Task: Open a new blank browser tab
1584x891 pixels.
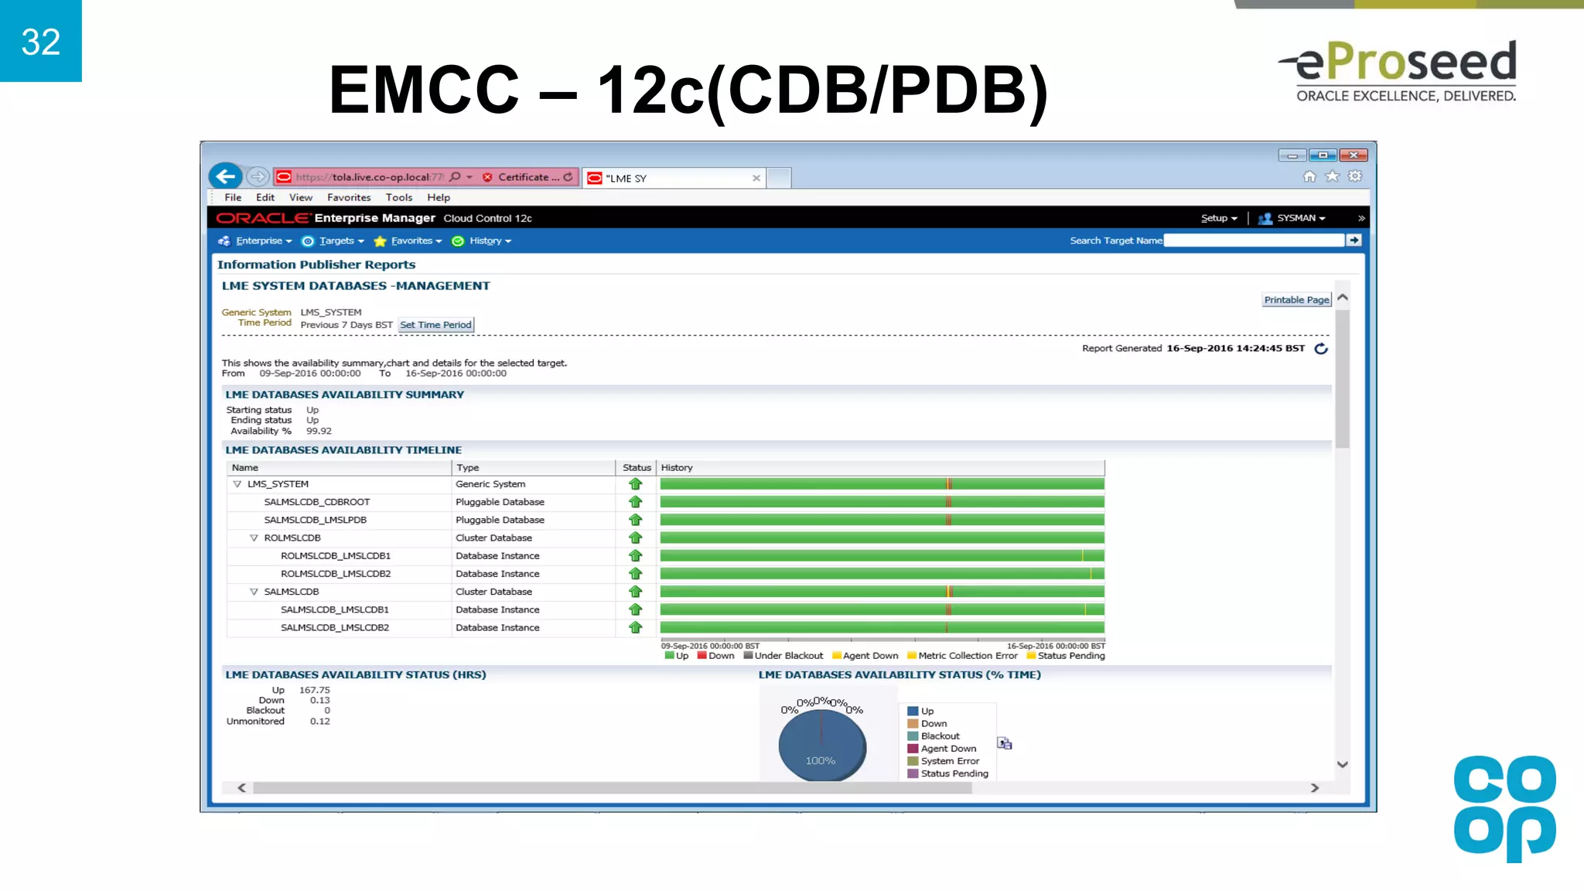Action: [x=779, y=178]
